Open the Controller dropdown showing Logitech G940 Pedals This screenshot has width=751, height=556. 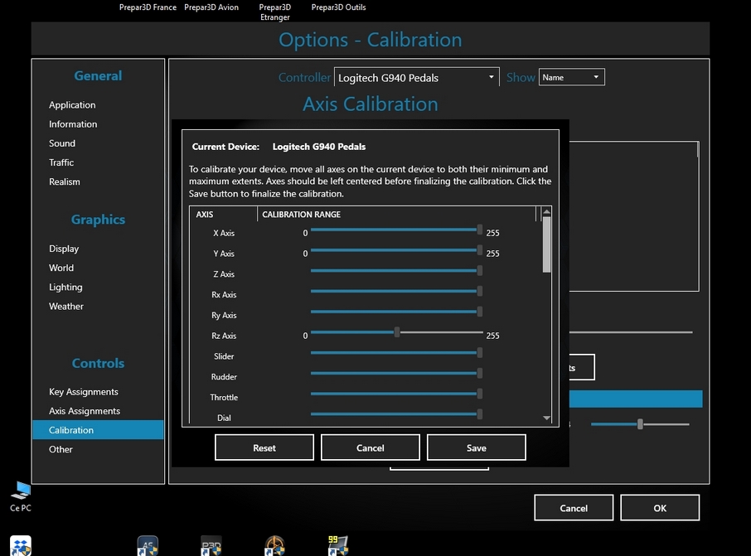(417, 77)
